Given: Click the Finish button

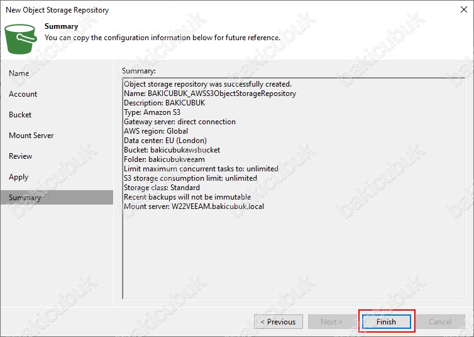Looking at the screenshot, I should pos(387,321).
